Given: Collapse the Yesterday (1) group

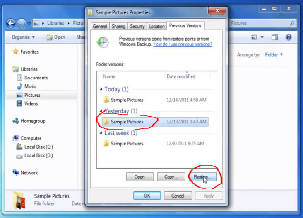Looking at the screenshot, I should [x=101, y=111].
